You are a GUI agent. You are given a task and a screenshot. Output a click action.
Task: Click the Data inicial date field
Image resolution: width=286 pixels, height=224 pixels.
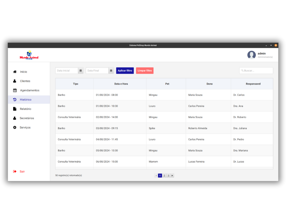pos(67,71)
